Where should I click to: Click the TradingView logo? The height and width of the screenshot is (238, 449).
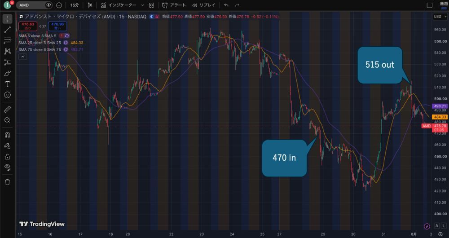[x=42, y=224]
